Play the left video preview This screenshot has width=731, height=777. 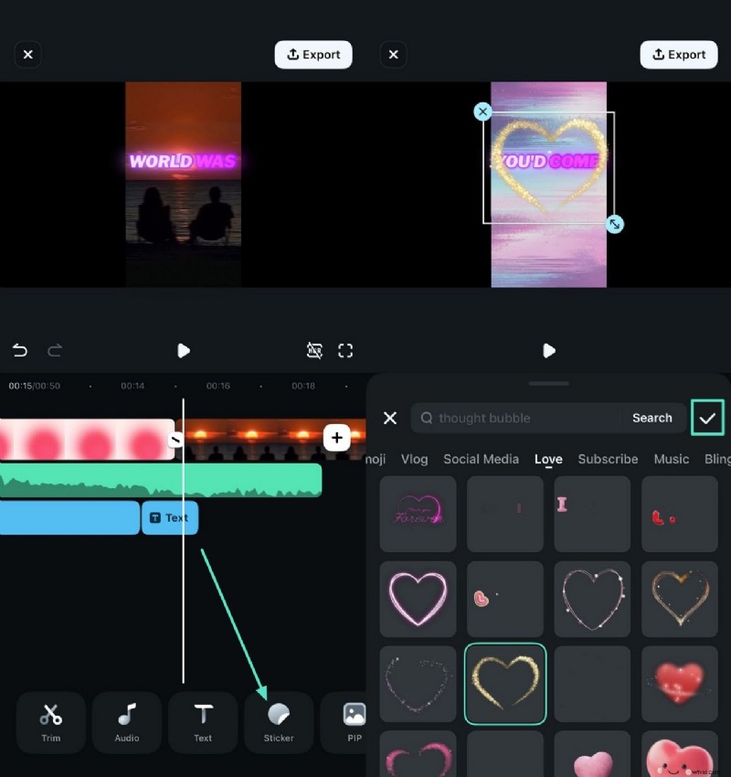click(184, 350)
